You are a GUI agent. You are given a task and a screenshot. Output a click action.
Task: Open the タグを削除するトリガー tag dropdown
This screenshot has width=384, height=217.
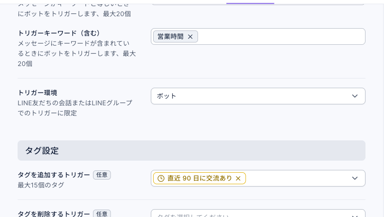258,213
